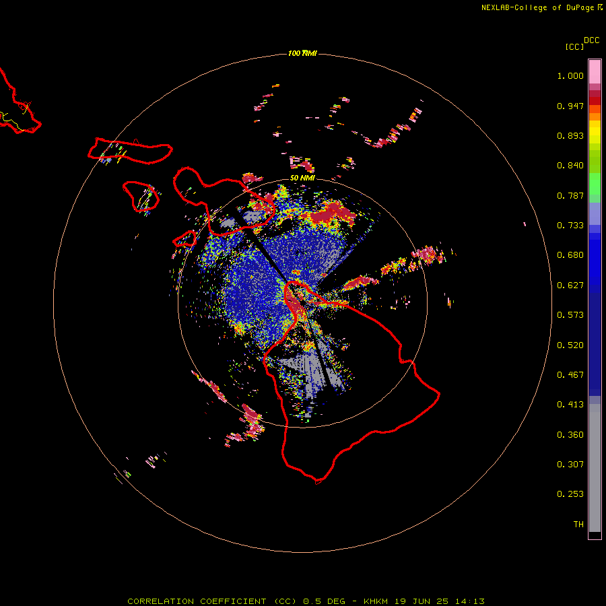Click the red swatch beside 0.947
This screenshot has height=606, width=606.
[595, 101]
